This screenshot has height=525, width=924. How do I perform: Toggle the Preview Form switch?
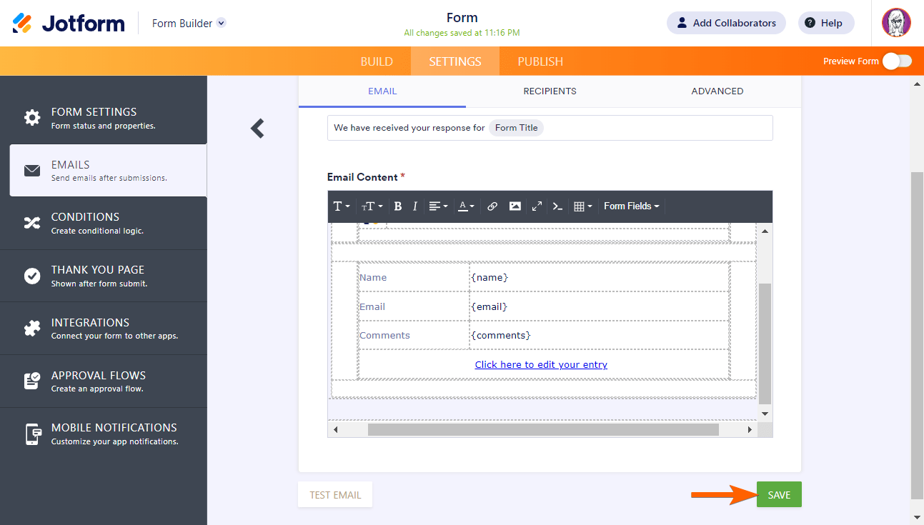click(x=896, y=61)
